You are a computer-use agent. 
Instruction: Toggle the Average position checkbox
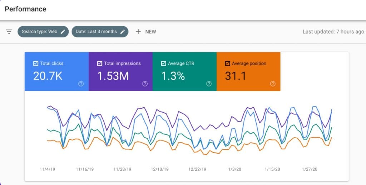[227, 63]
